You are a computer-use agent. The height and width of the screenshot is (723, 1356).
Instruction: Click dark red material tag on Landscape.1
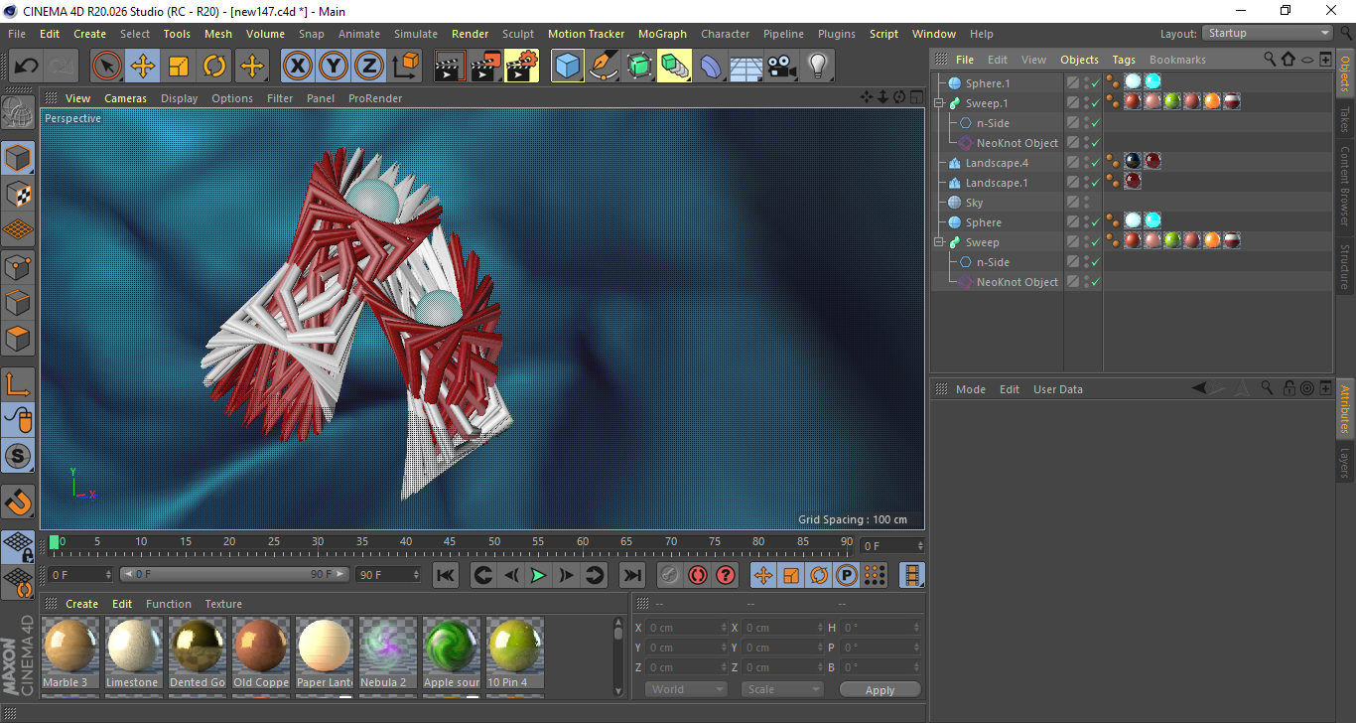(x=1133, y=182)
